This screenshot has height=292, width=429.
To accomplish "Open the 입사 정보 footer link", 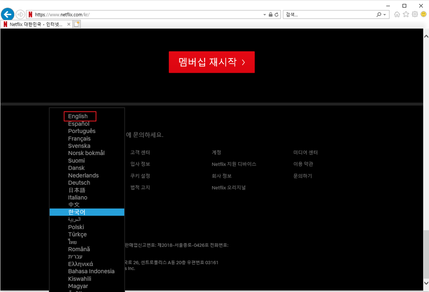I will pyautogui.click(x=140, y=164).
